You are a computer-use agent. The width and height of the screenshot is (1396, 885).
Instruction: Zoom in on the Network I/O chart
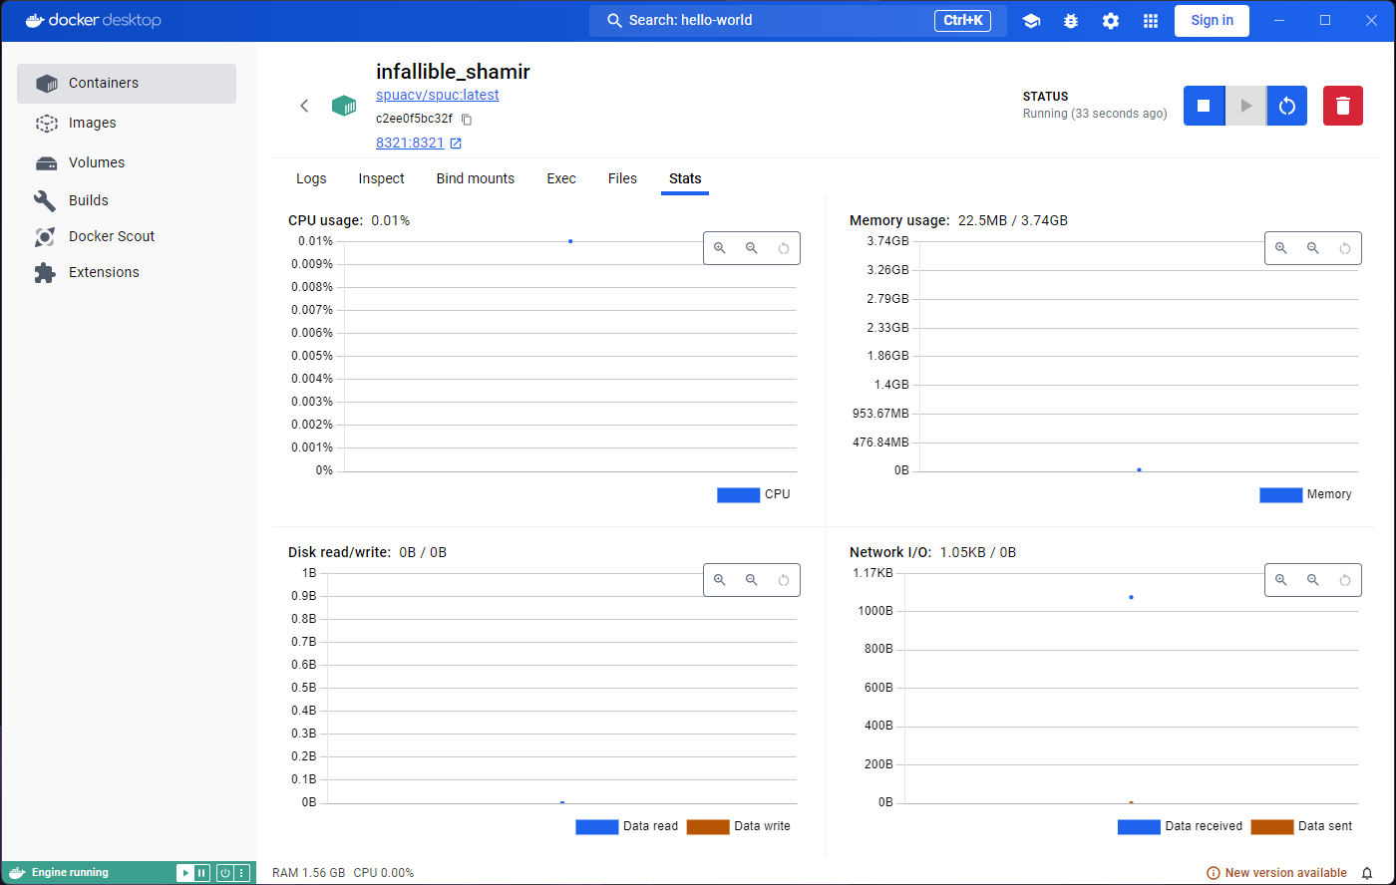pos(1281,580)
